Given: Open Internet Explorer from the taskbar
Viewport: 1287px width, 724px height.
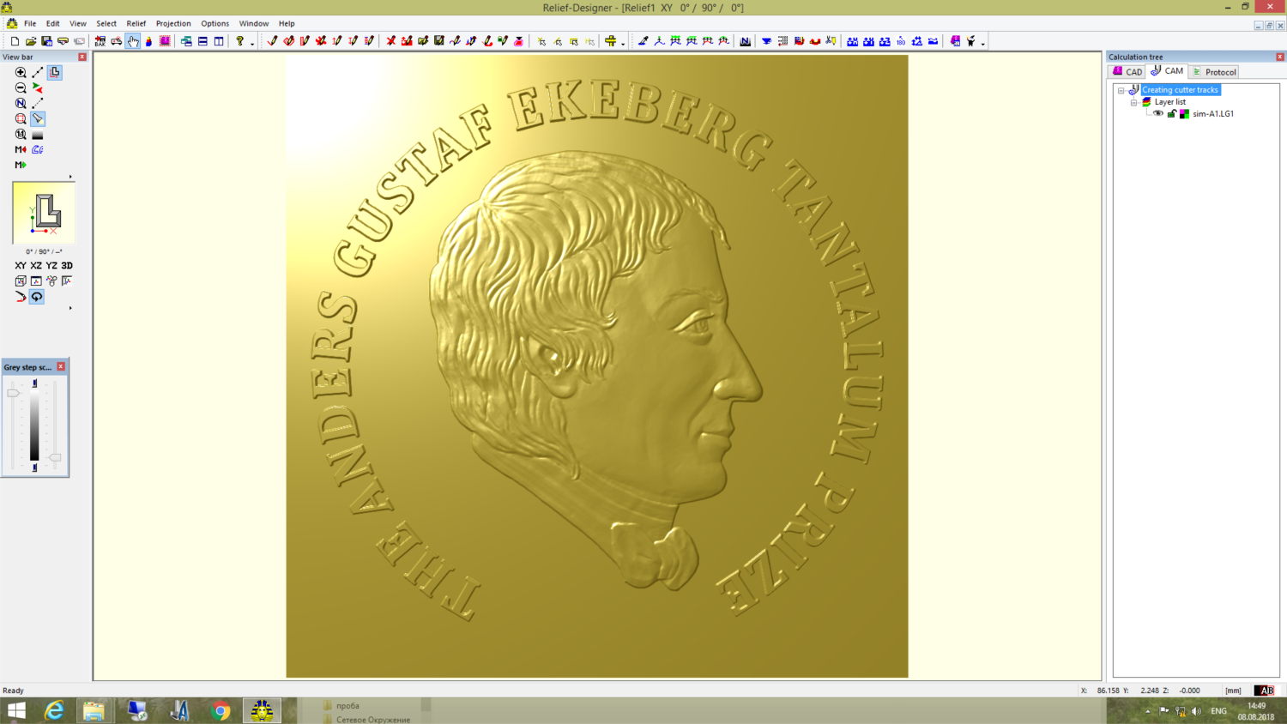Looking at the screenshot, I should (x=54, y=710).
